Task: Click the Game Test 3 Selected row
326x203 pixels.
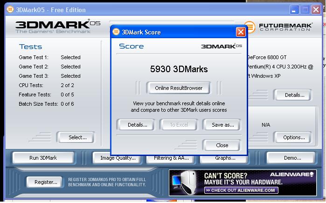Action: pos(49,76)
